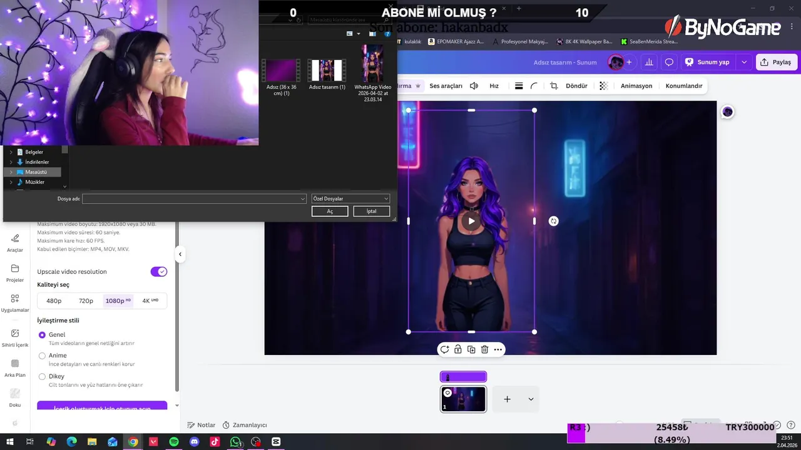This screenshot has height=450, width=801.
Task: Open Ses araçları menu
Action: pyautogui.click(x=446, y=86)
